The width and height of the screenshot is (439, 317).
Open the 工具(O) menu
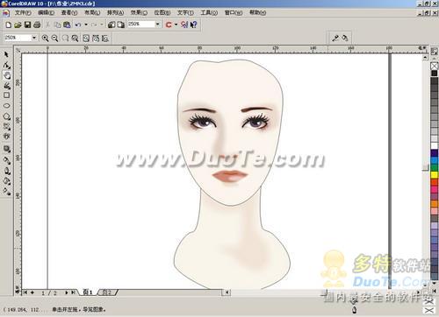coord(209,13)
